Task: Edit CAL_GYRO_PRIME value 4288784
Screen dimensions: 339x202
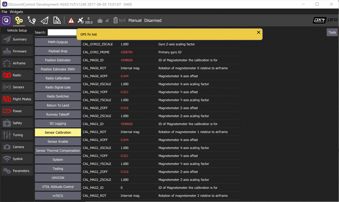Action: pyautogui.click(x=126, y=52)
